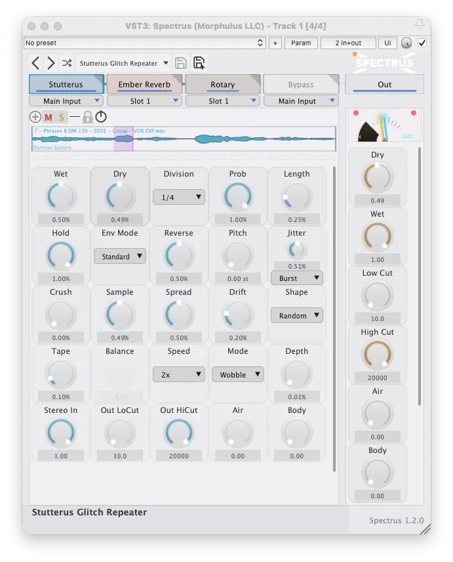Screen dimensions: 453x562
Task: Select the Bypass module tab
Action: pos(301,84)
